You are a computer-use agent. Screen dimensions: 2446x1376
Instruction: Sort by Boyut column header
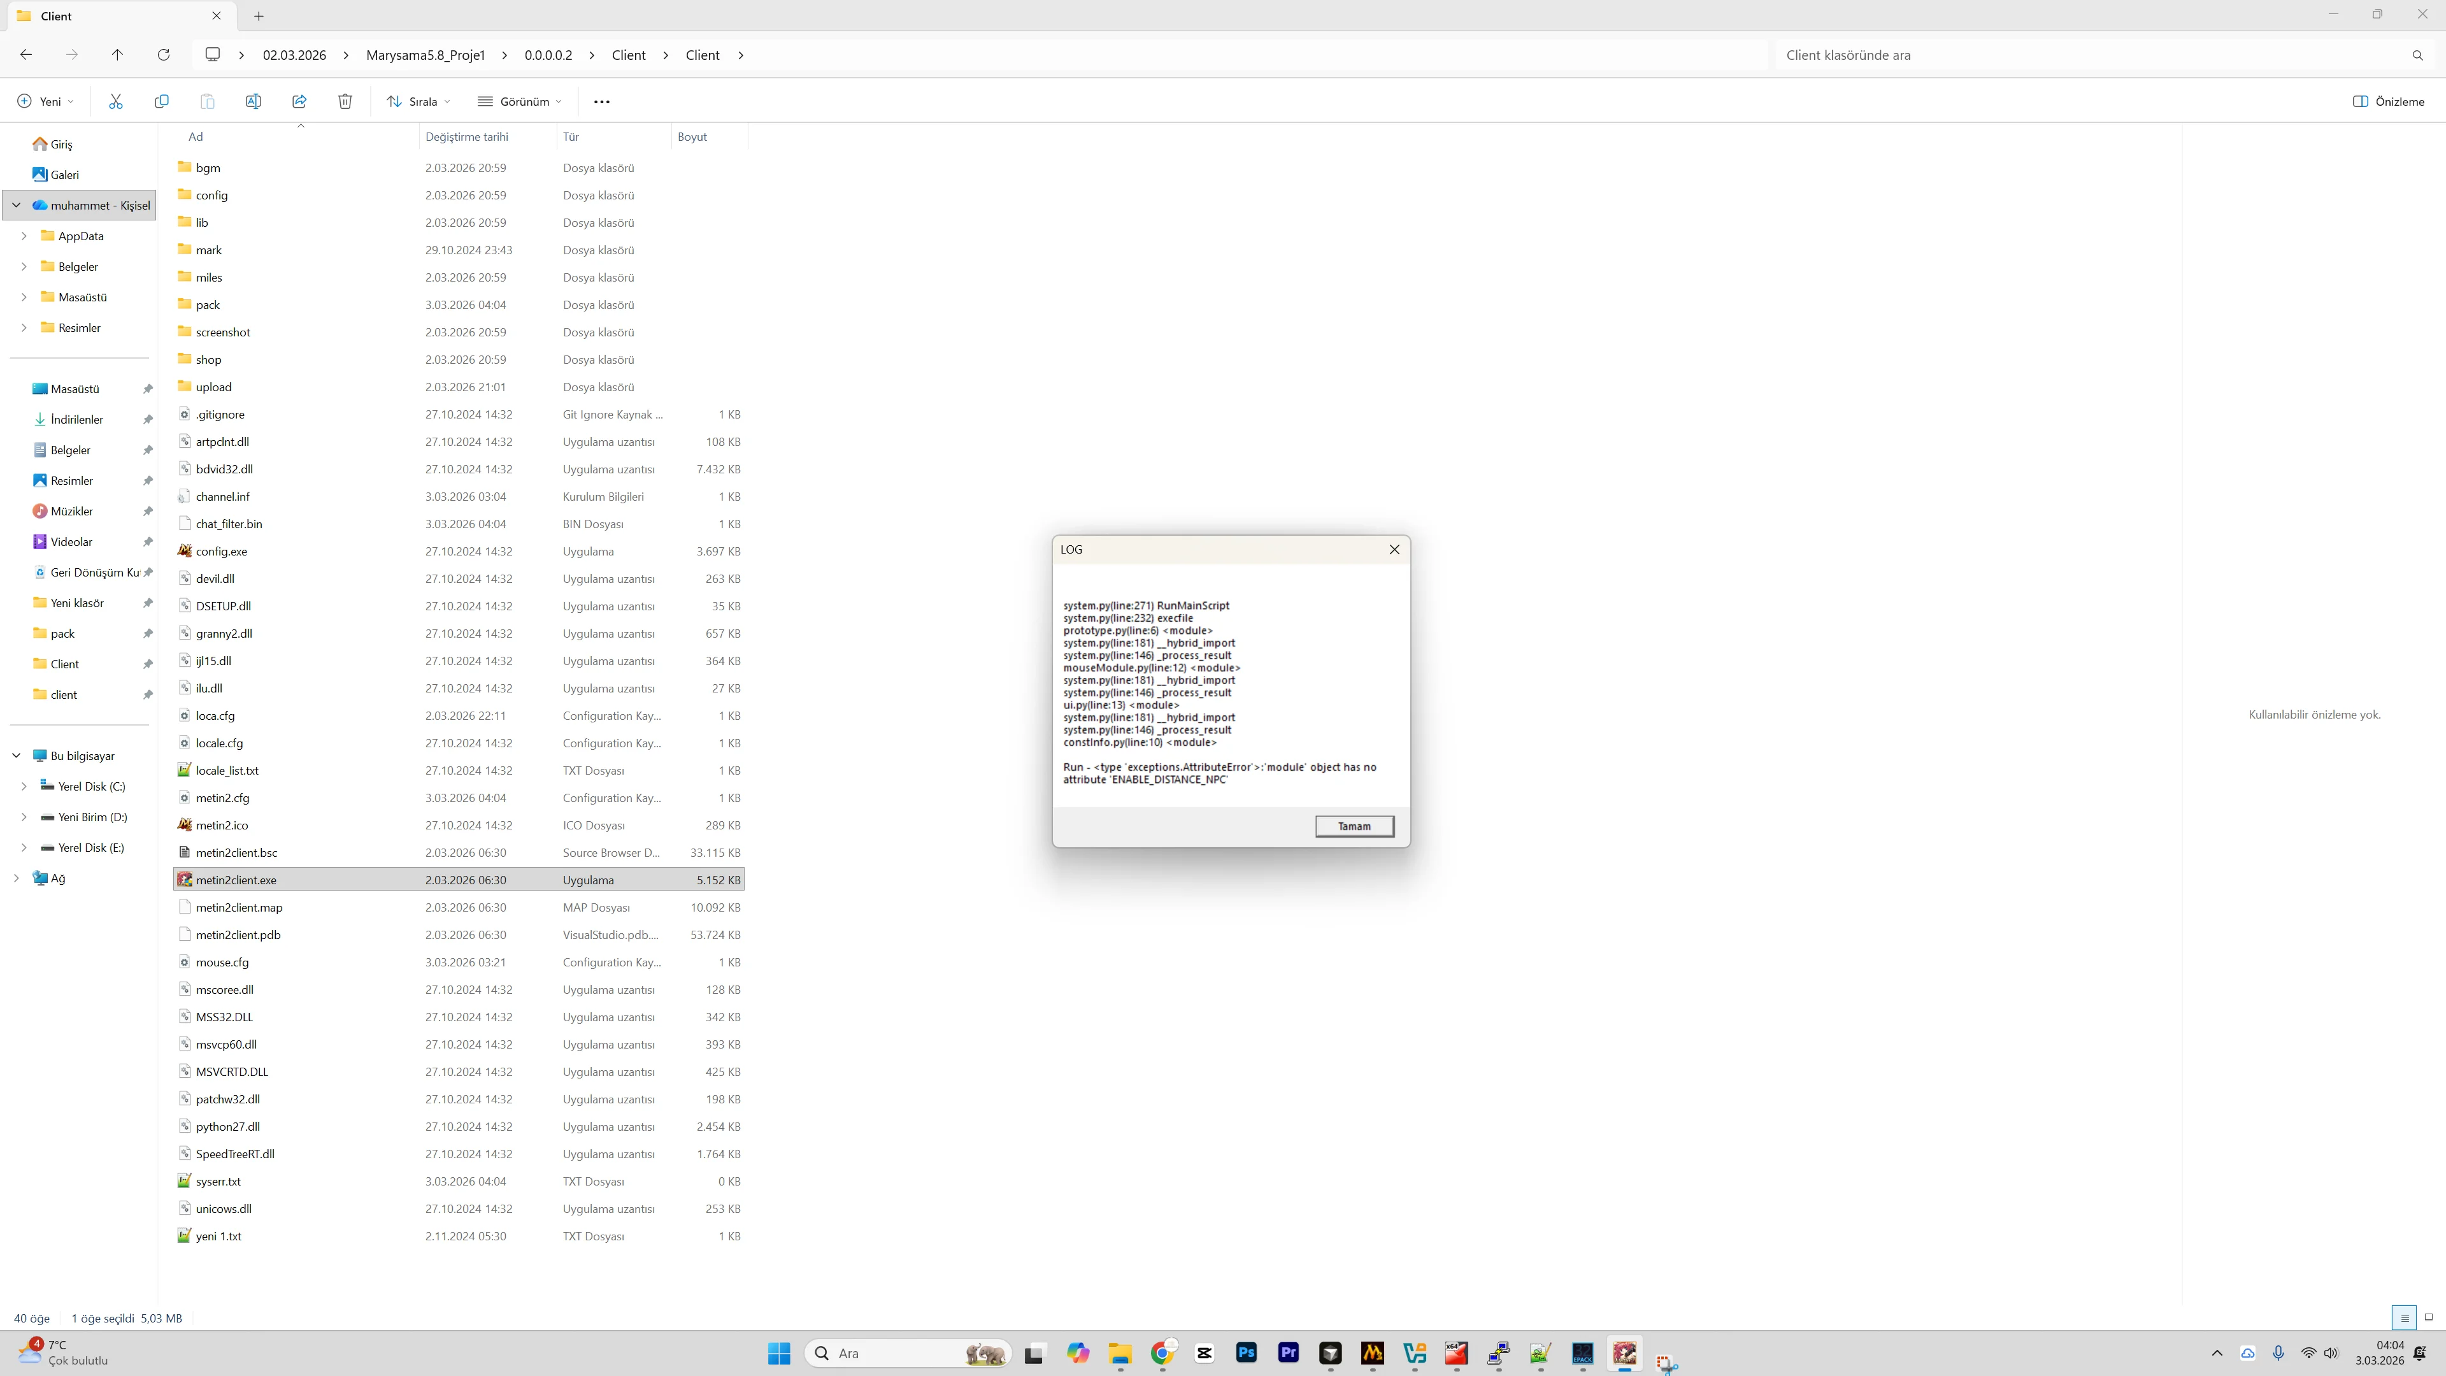tap(692, 137)
